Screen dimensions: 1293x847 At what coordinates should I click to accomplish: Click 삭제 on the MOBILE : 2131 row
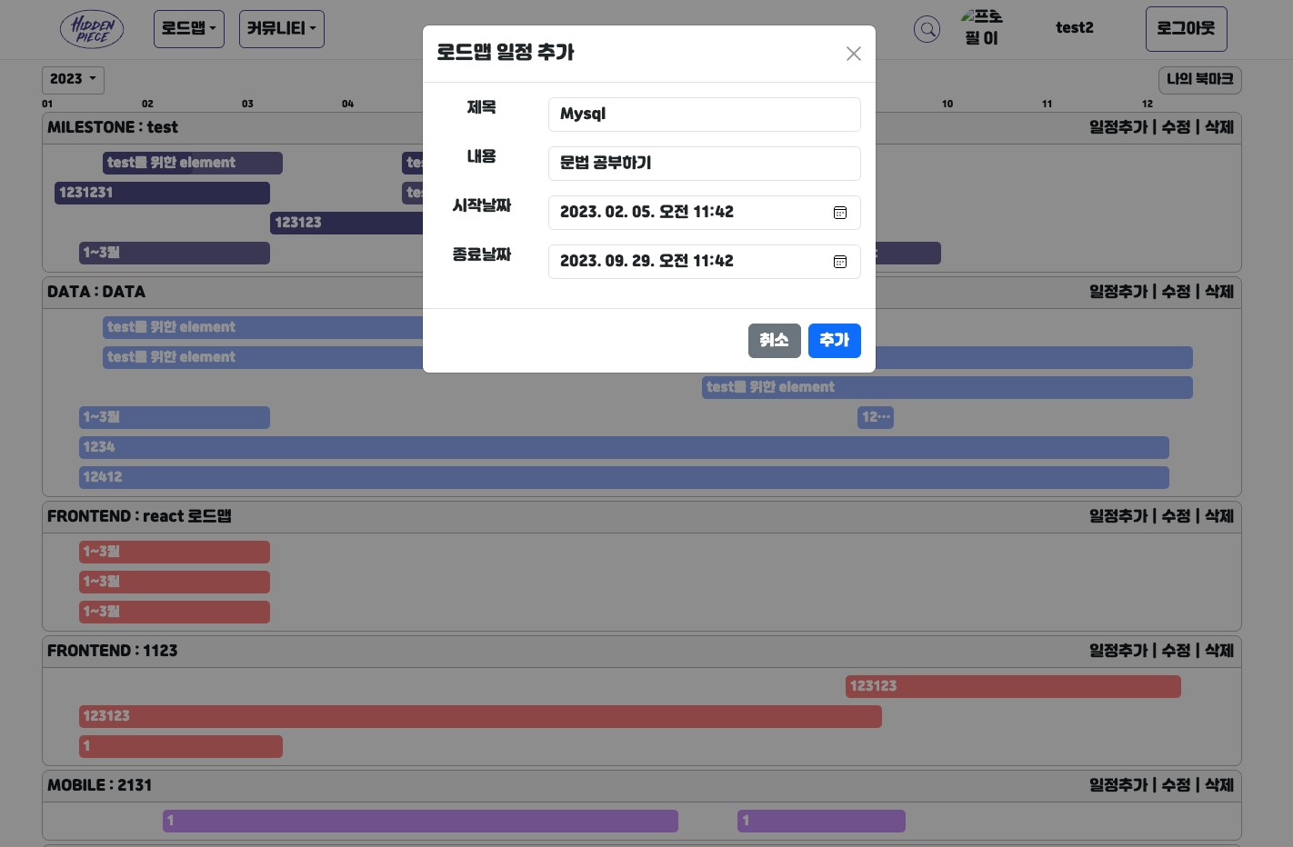[x=1218, y=785]
